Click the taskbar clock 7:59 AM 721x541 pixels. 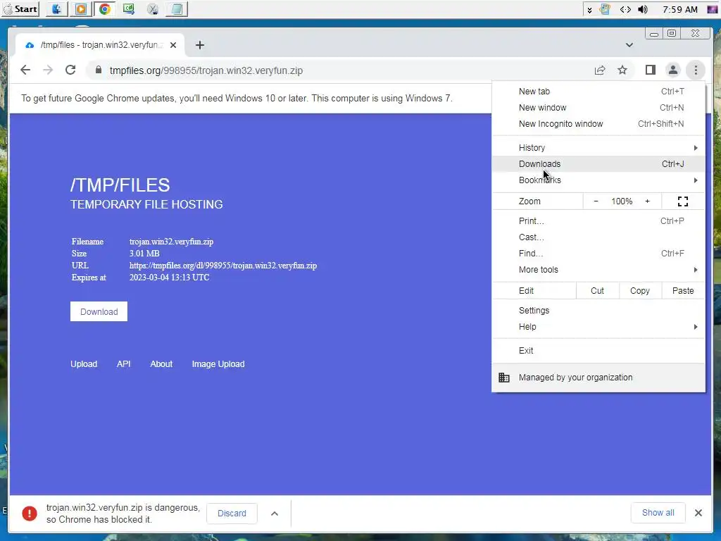680,9
